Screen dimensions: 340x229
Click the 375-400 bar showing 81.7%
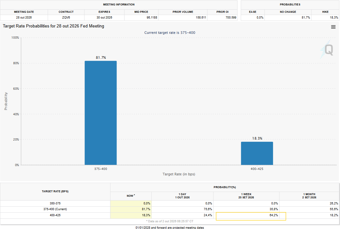pos(101,113)
